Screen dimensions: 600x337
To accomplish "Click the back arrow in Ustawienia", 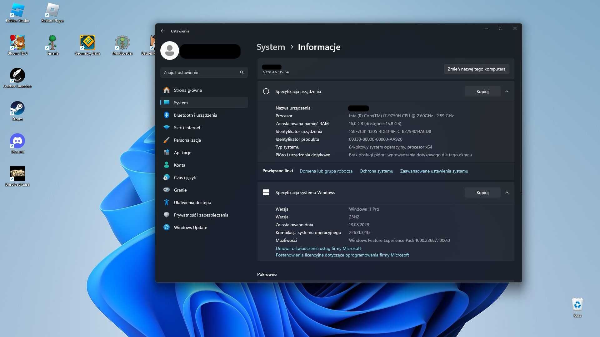I will (x=162, y=31).
